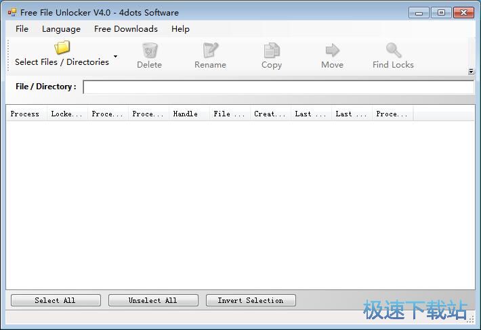
Task: Open the Language menu
Action: click(61, 29)
